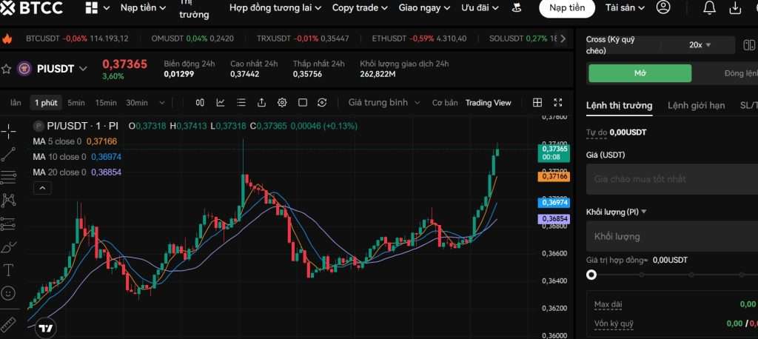Click the share/export chart icon
Viewport: 758px width, 339px height.
pyautogui.click(x=261, y=103)
